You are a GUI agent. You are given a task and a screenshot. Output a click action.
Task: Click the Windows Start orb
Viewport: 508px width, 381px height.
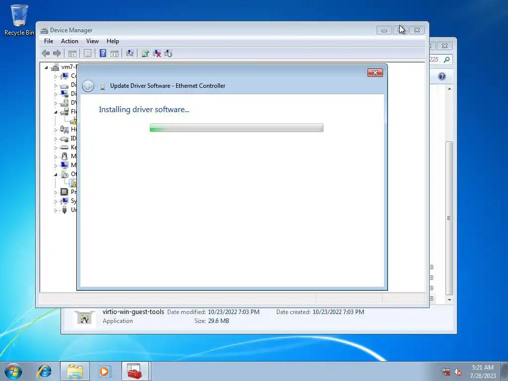[x=13, y=371]
